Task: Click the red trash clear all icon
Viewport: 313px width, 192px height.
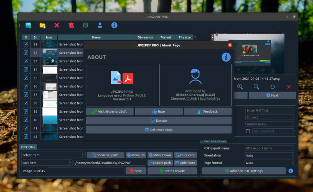Action: pos(71,25)
